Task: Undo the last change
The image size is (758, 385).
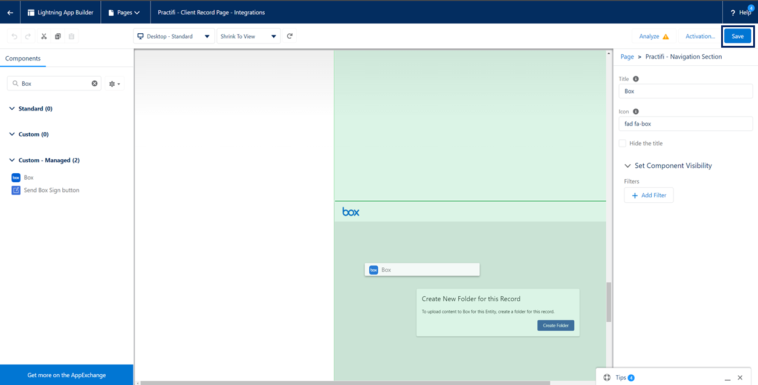Action: point(15,36)
